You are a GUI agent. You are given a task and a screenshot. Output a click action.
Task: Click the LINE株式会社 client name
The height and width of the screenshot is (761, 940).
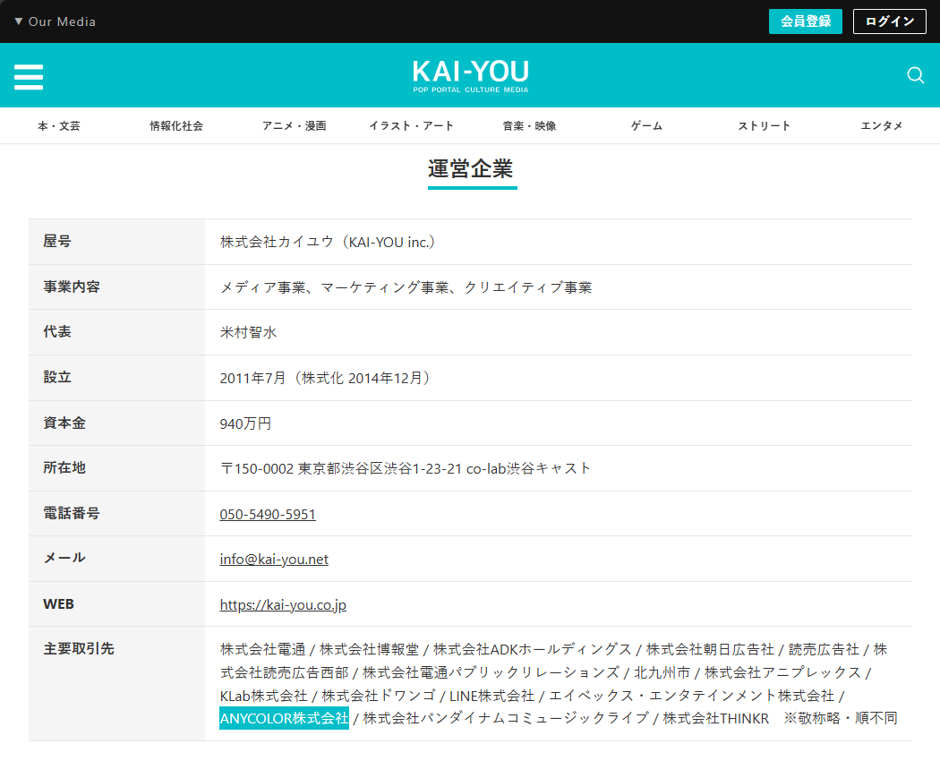(x=491, y=696)
